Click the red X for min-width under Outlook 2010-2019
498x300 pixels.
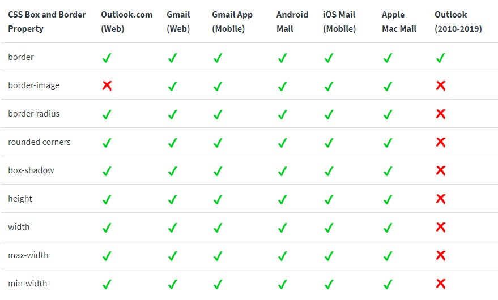(441, 284)
